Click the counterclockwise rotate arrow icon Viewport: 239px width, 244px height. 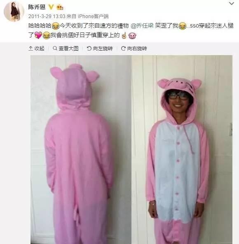pos(89,49)
